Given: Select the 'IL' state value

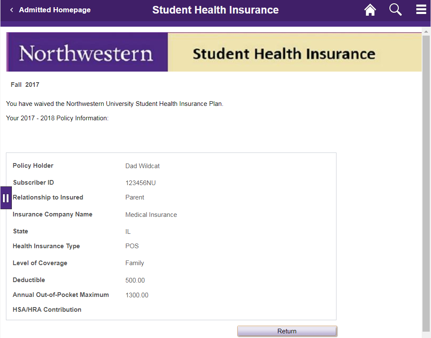Looking at the screenshot, I should (x=128, y=232).
